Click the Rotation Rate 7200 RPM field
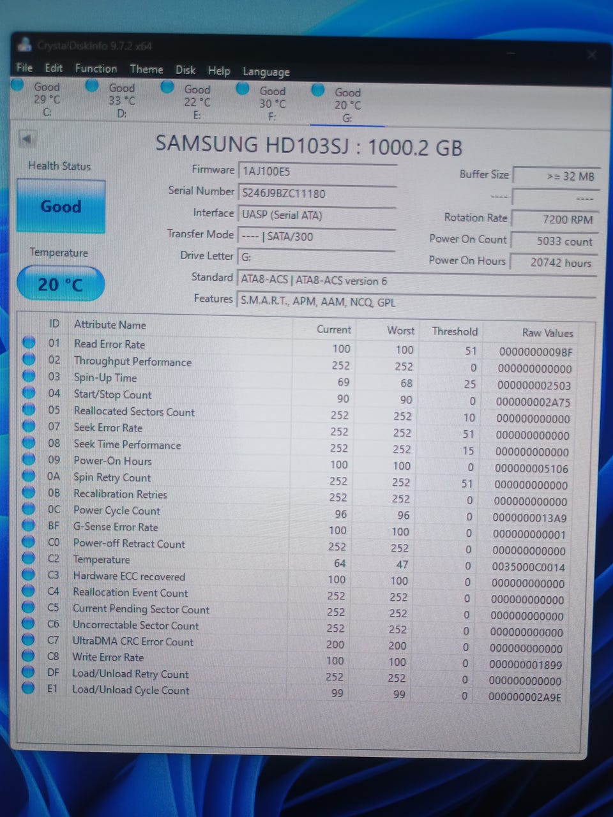This screenshot has height=817, width=613. (x=555, y=219)
